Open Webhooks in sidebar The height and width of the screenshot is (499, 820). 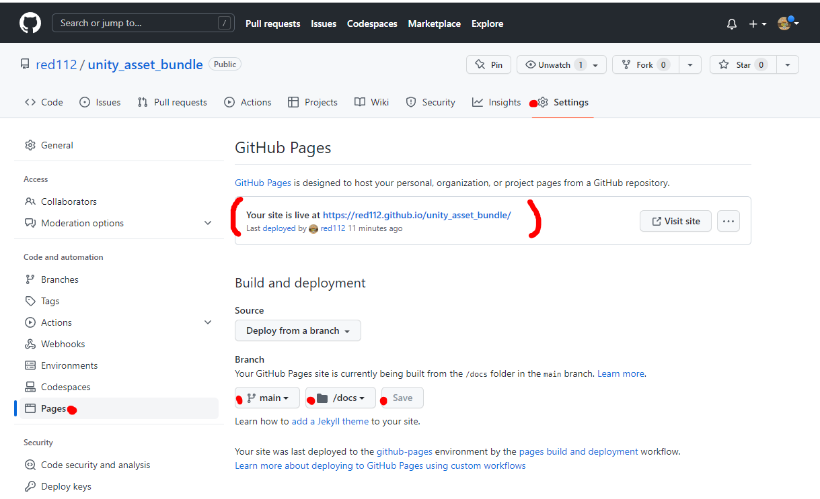click(119, 344)
